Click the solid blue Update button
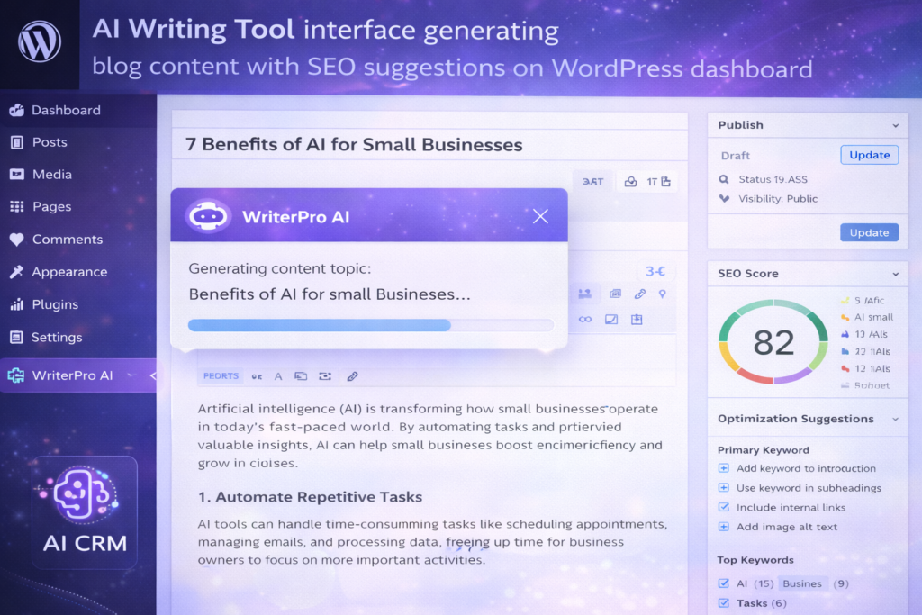Image resolution: width=922 pixels, height=615 pixels. point(869,232)
